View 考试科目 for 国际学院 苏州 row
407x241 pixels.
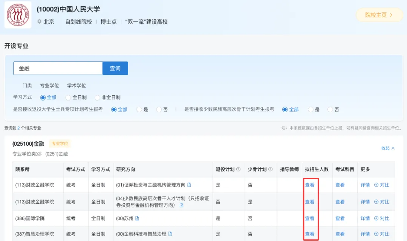click(340, 218)
